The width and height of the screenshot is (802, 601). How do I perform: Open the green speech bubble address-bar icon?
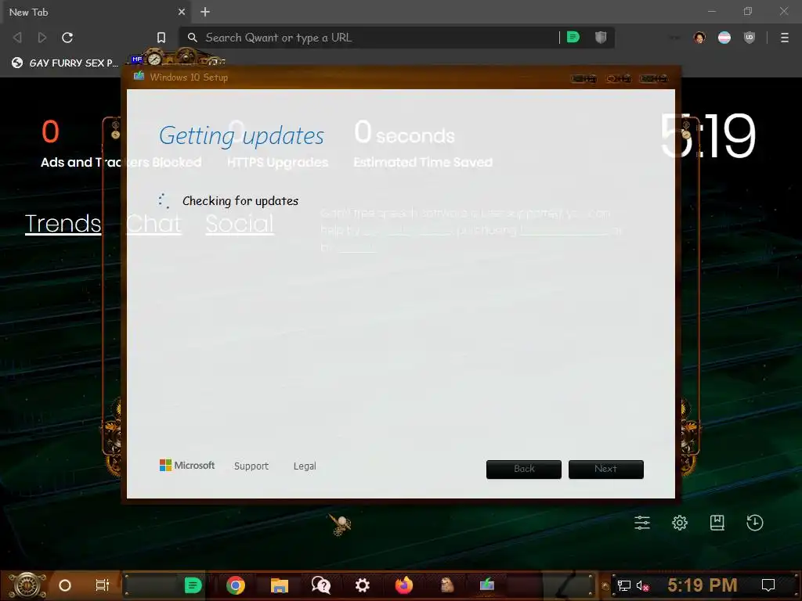[x=573, y=37]
